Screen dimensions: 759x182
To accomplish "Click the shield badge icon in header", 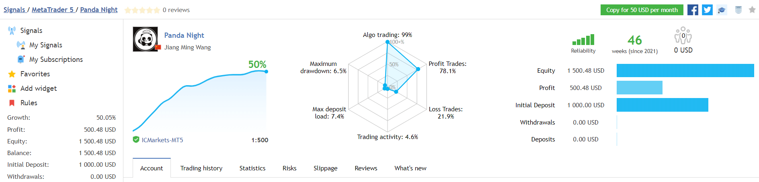I will point(738,10).
